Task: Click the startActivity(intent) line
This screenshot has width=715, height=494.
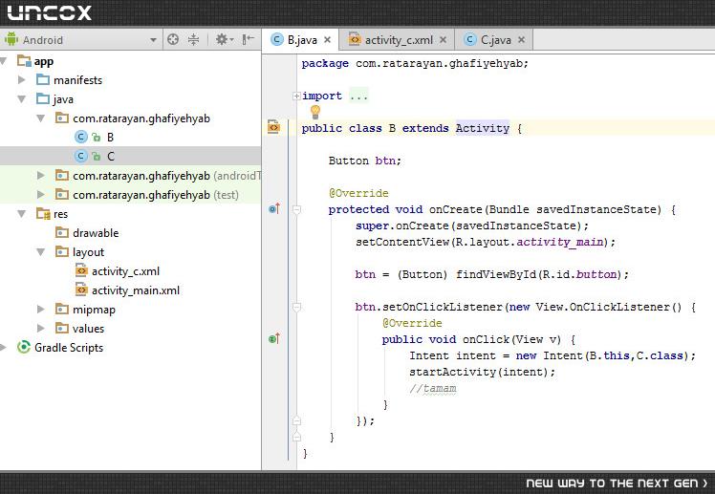Action: [483, 372]
